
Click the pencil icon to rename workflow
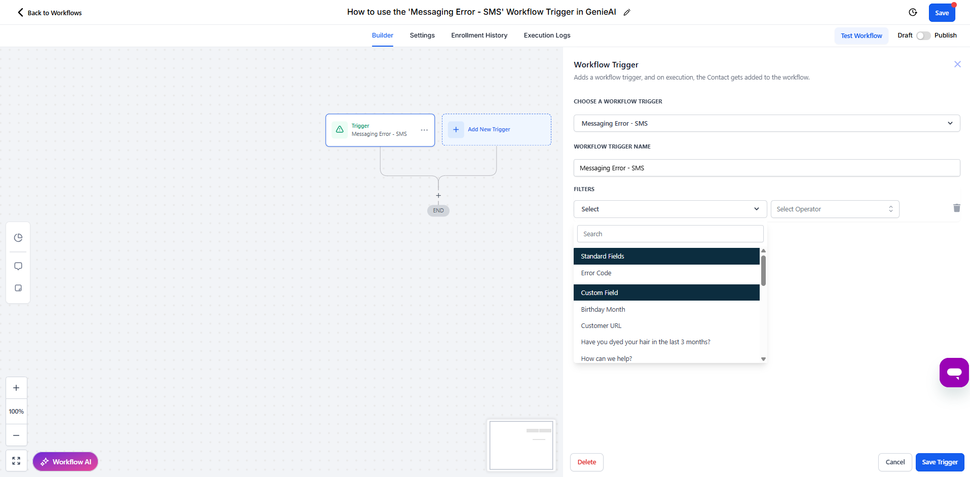point(627,12)
